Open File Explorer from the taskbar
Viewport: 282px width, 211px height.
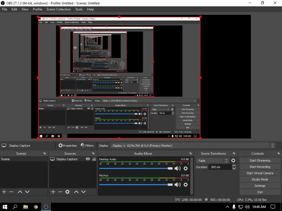pyautogui.click(x=26, y=207)
